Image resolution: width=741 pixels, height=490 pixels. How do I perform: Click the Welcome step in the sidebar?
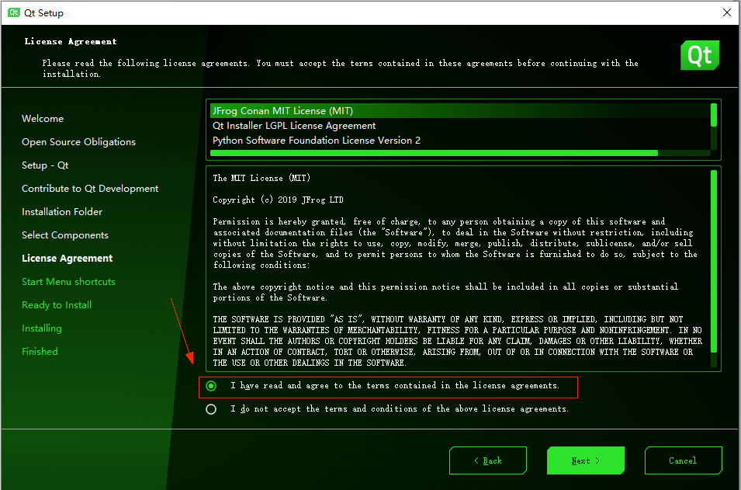point(43,119)
